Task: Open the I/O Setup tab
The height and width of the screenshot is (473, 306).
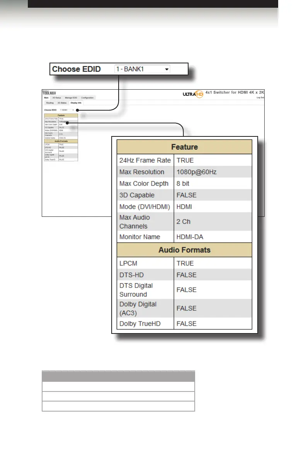Action: [x=56, y=98]
